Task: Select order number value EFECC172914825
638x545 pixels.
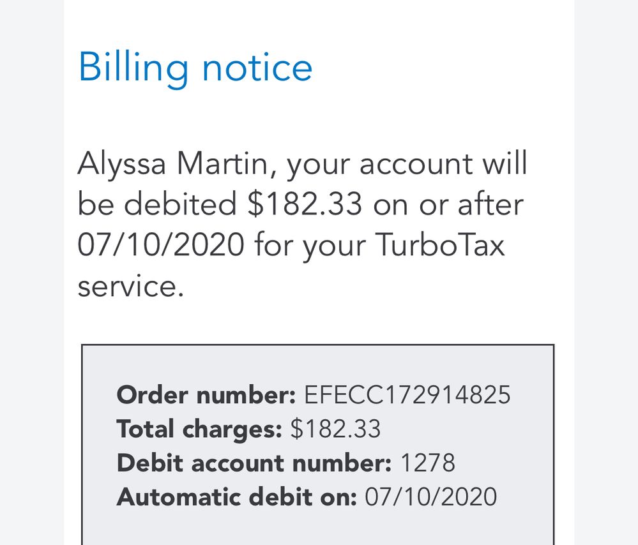Action: tap(407, 395)
